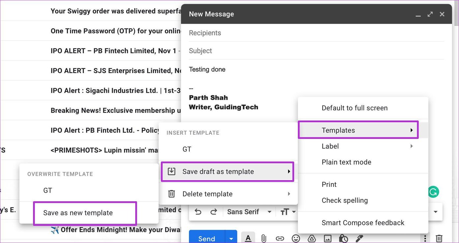Image resolution: width=459 pixels, height=243 pixels.
Task: Open the emoji picker
Action: [295, 238]
